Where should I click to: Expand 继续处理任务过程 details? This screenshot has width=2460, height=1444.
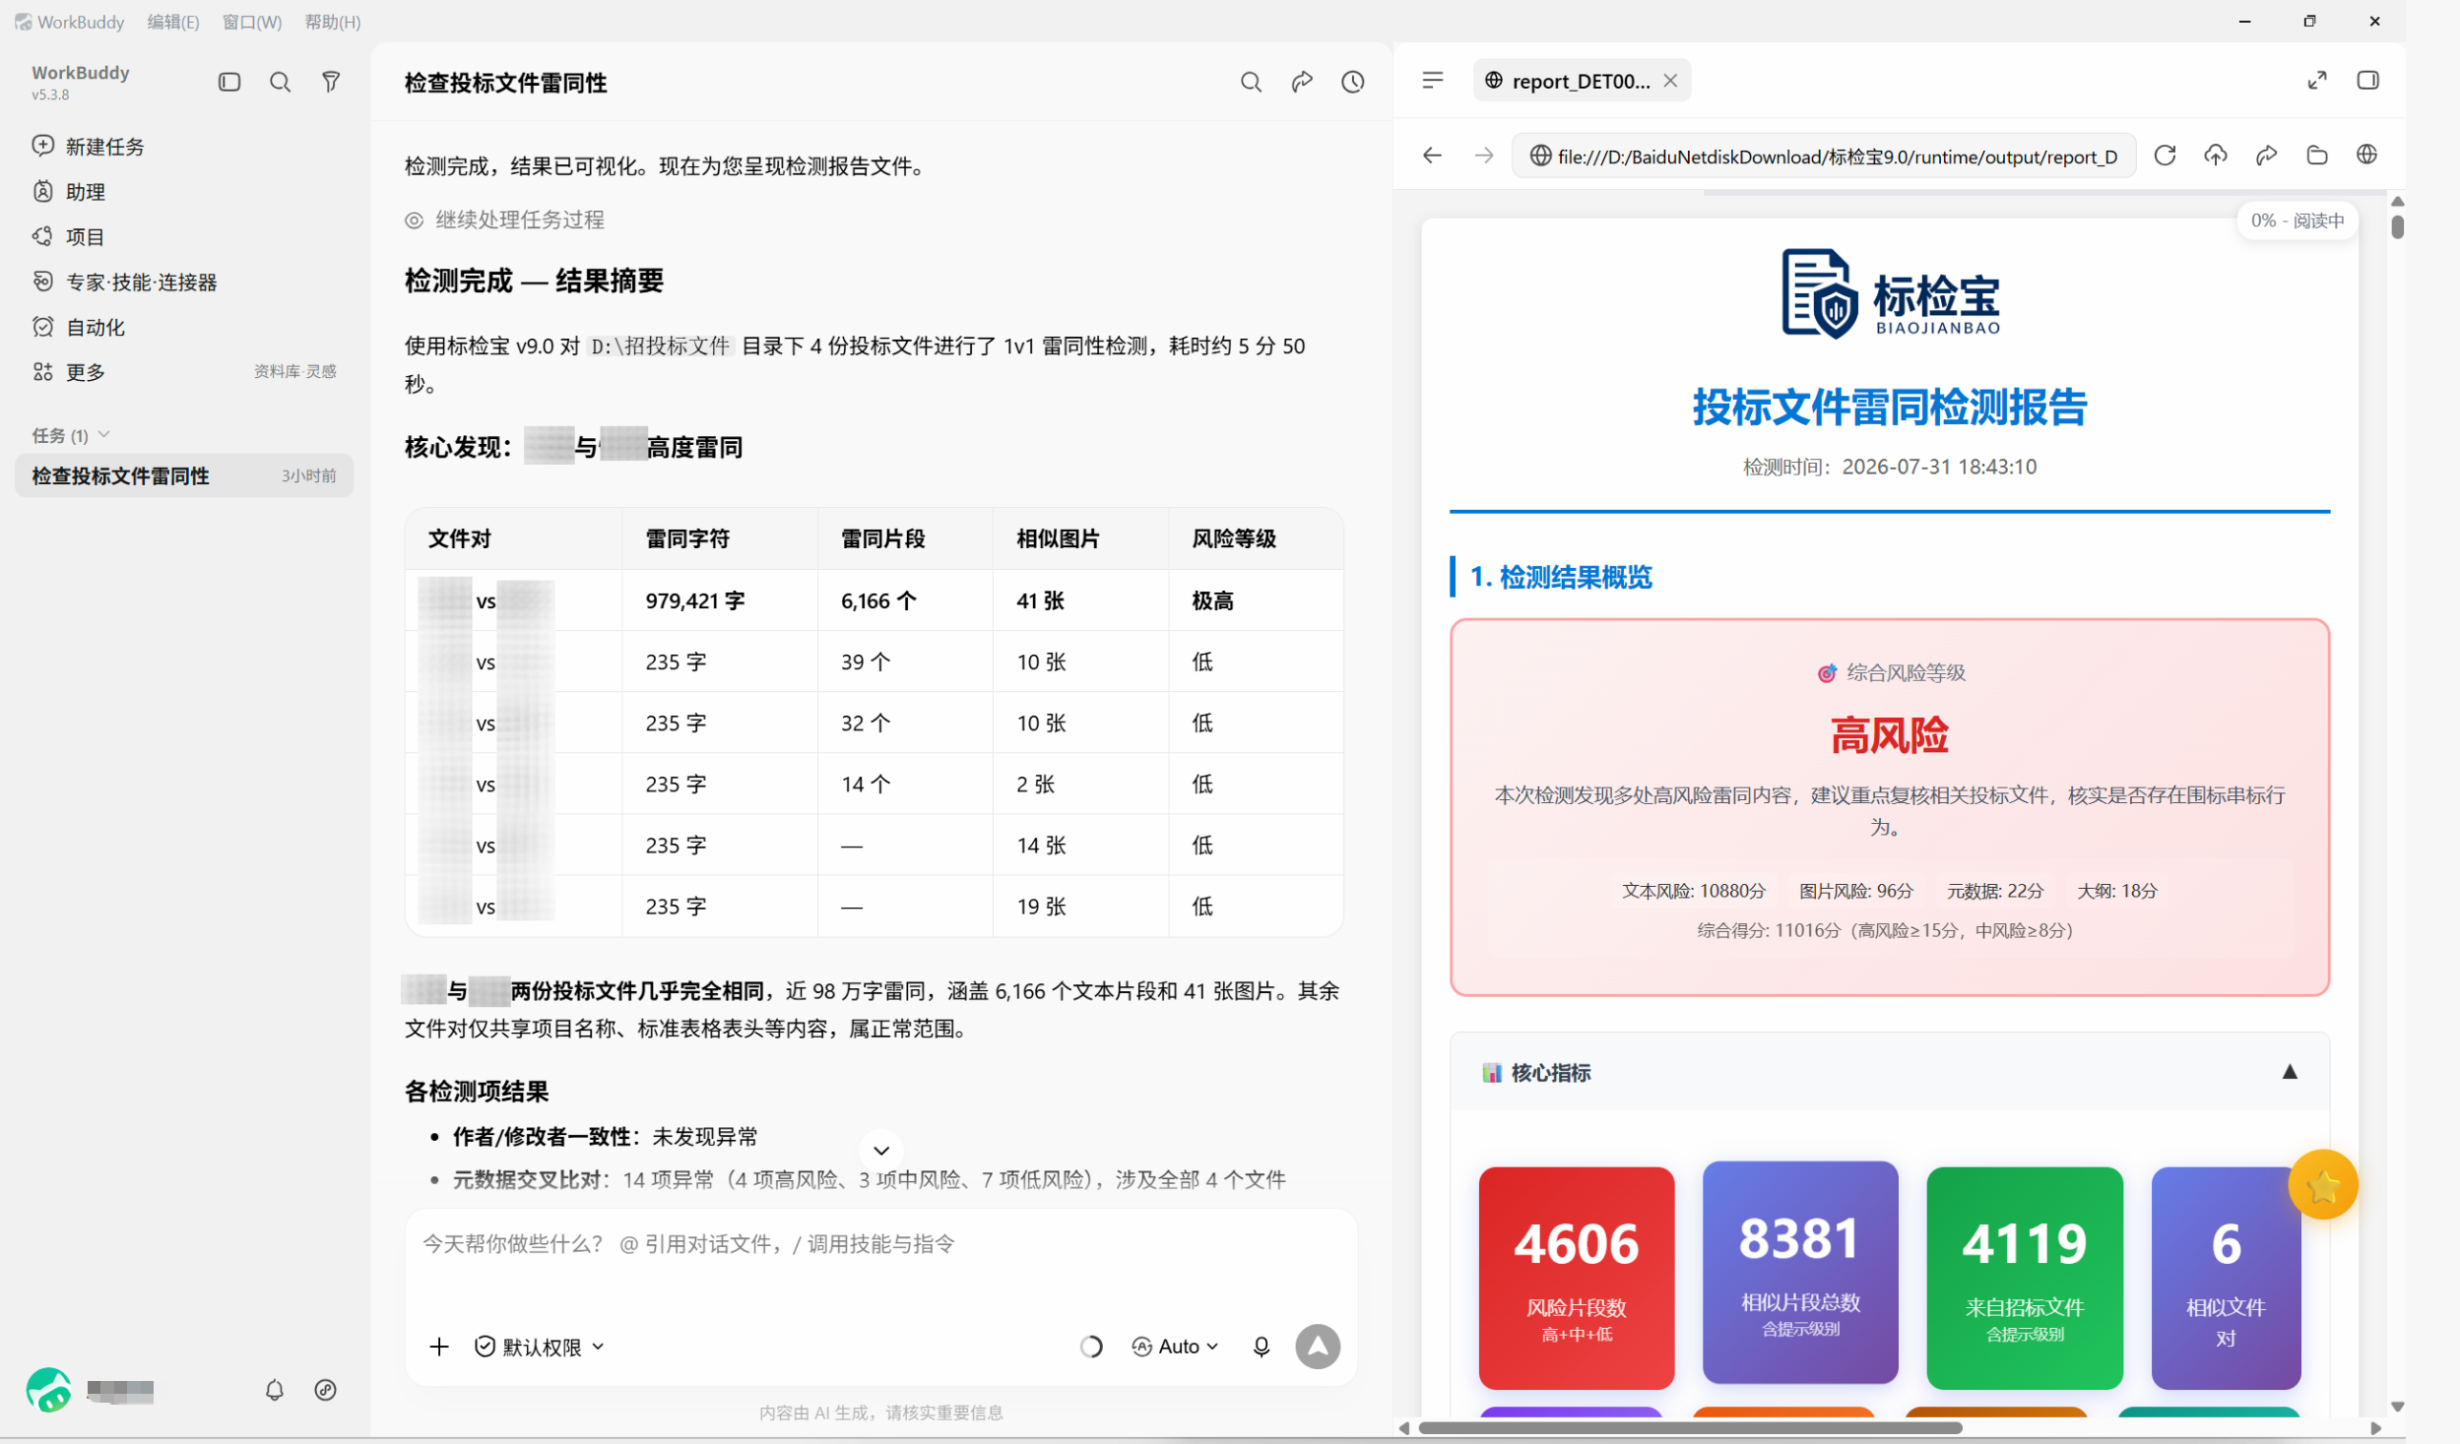point(505,220)
